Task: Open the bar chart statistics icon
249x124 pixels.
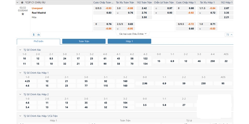Action: [39, 35]
